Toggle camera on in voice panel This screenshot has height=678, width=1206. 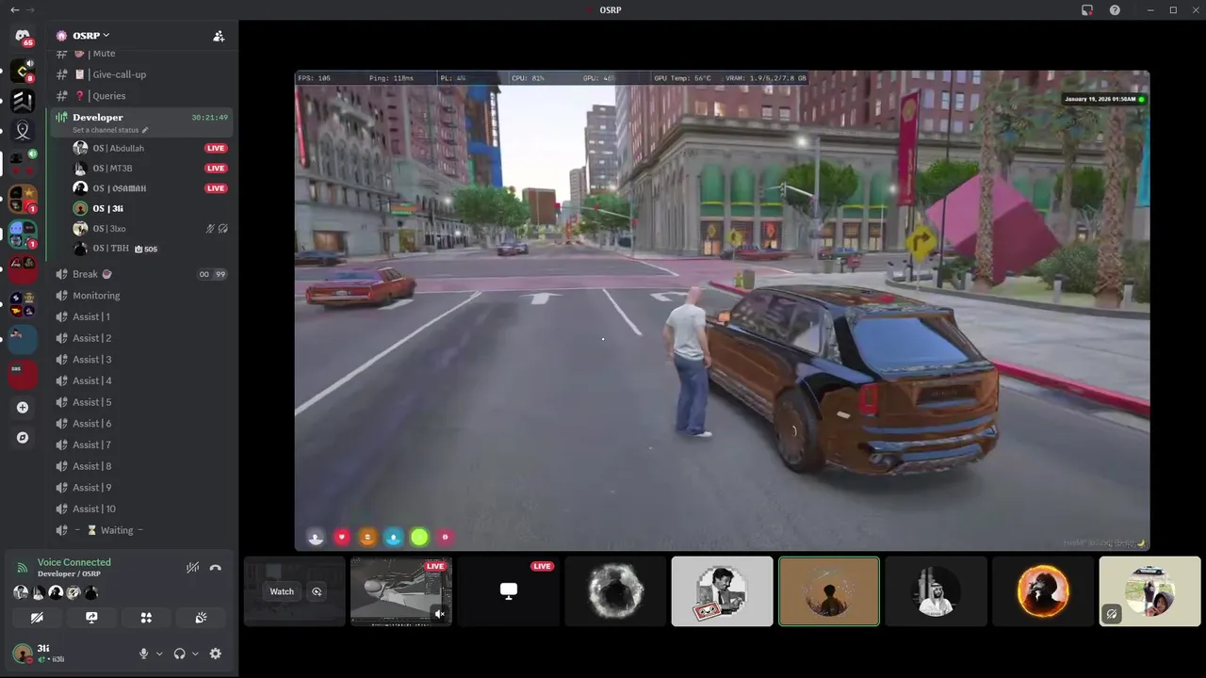[x=37, y=618]
